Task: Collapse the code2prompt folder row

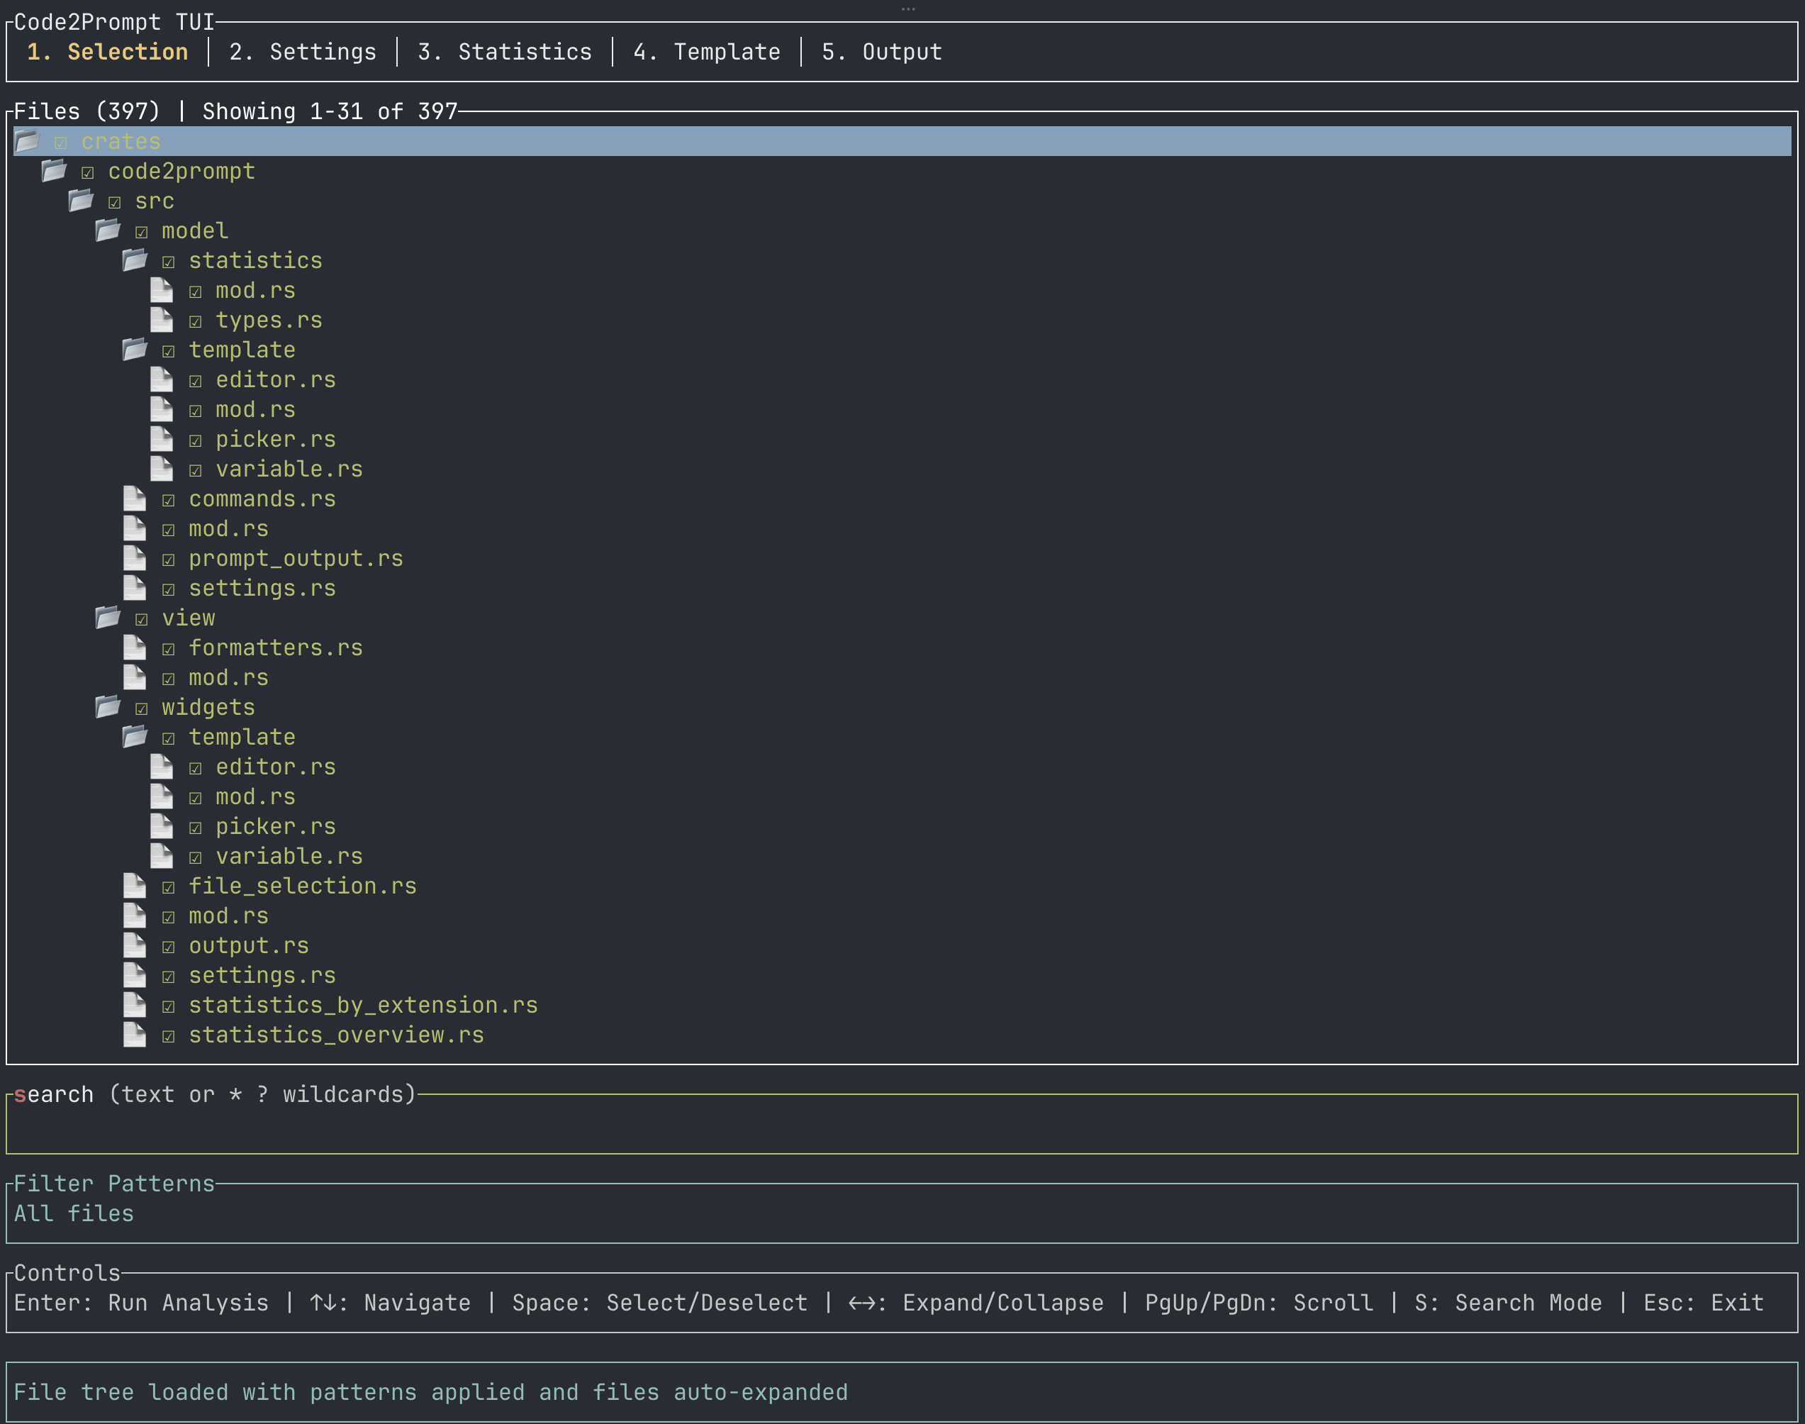Action: click(x=903, y=171)
